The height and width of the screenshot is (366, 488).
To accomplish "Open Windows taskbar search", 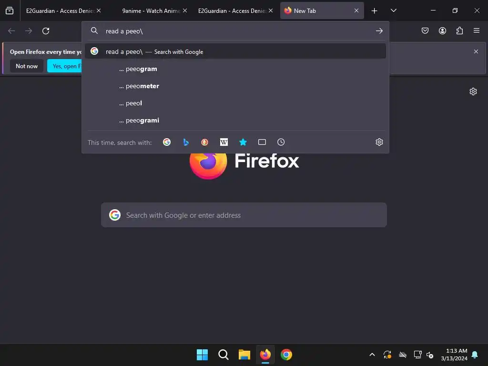I will point(223,355).
